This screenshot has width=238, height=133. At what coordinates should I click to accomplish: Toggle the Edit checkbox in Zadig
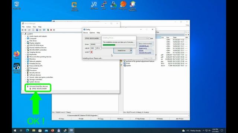point(149,38)
